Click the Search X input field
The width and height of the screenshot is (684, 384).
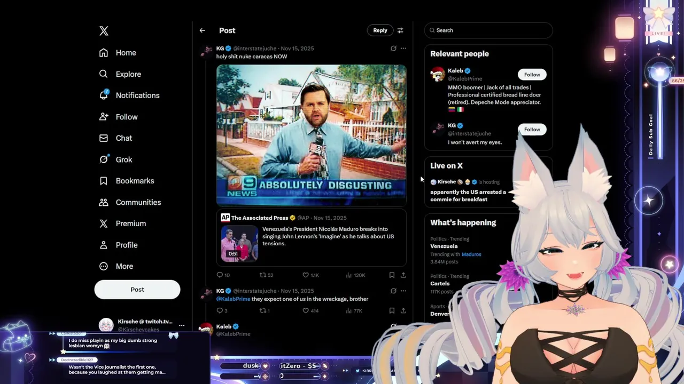point(488,30)
